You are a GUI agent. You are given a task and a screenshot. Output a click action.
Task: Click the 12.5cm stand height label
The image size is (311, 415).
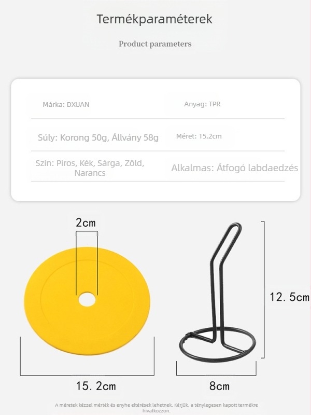[289, 297]
